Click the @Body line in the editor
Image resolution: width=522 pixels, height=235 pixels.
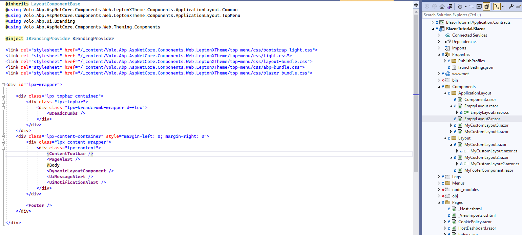[53, 165]
